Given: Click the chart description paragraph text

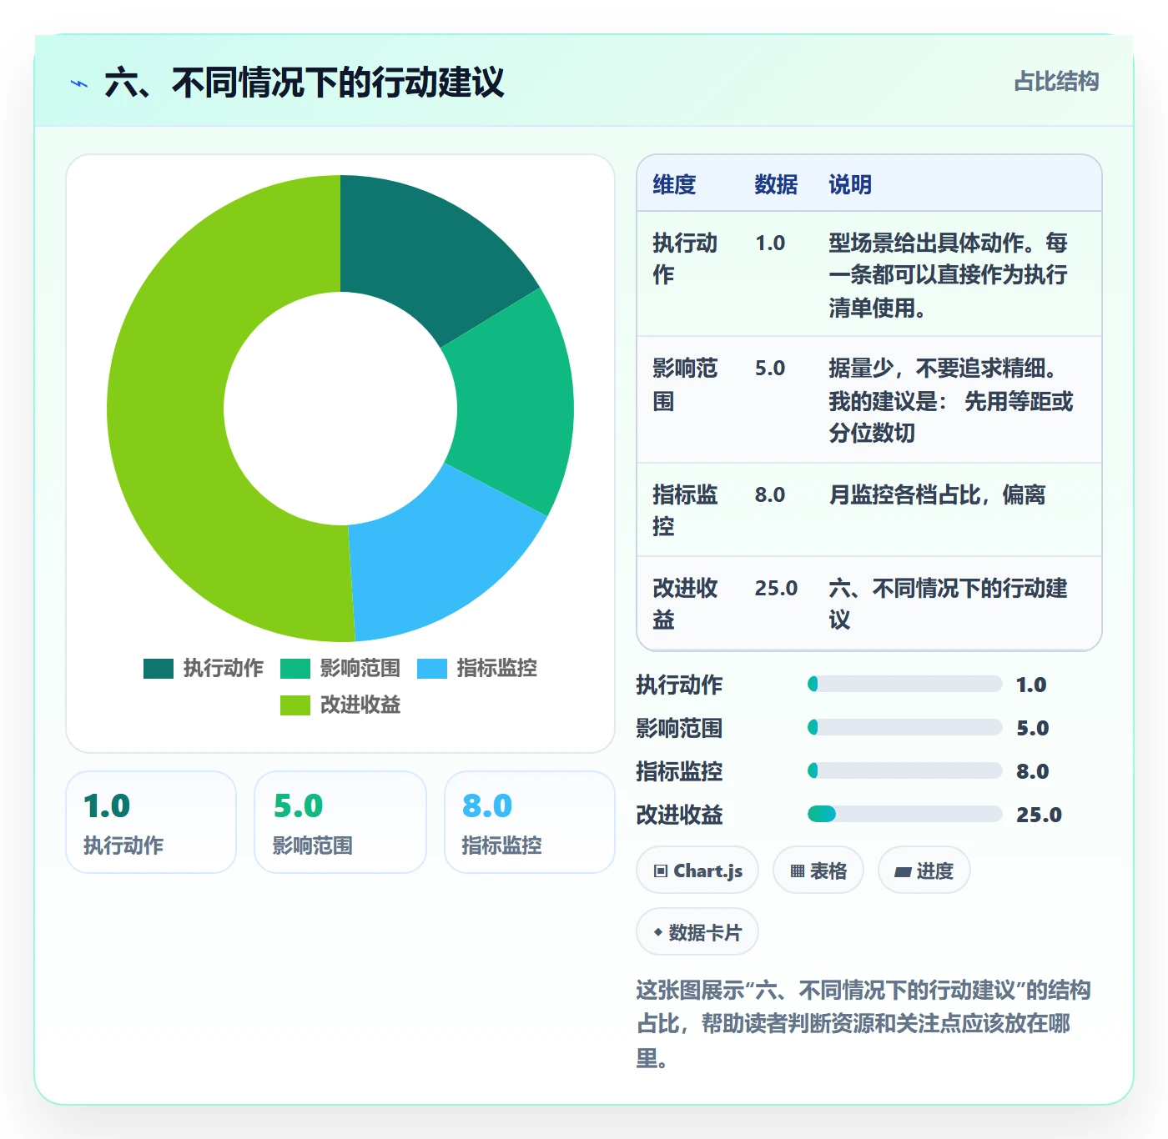Looking at the screenshot, I should (x=863, y=1024).
